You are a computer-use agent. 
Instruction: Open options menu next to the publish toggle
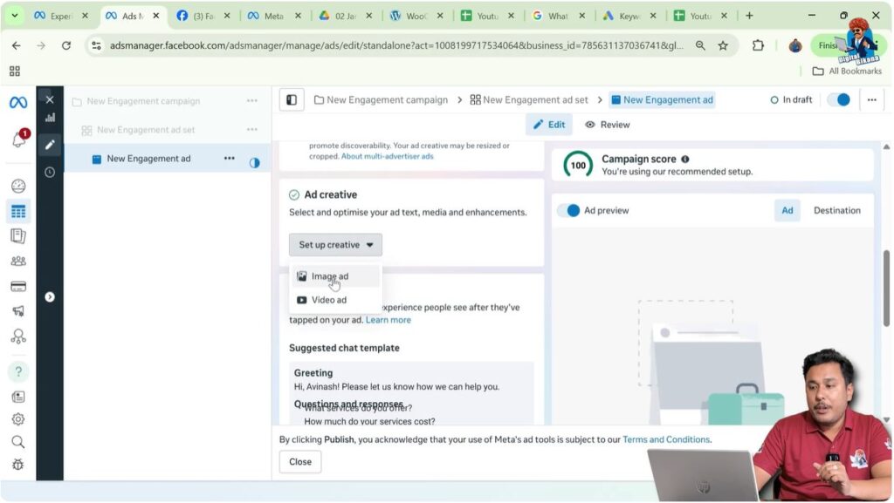(871, 99)
